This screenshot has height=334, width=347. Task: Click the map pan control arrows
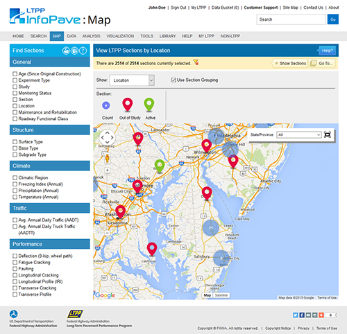(x=107, y=137)
